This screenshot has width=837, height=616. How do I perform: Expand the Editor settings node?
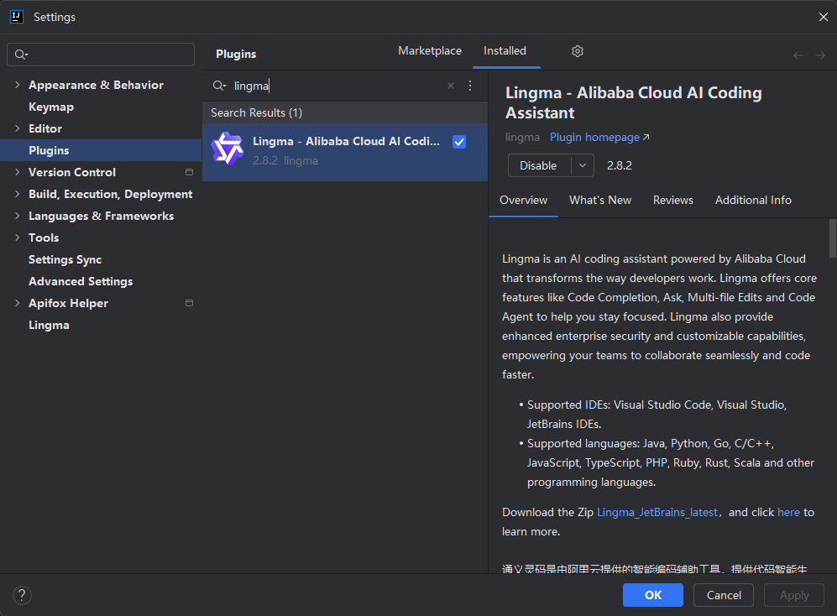(17, 128)
